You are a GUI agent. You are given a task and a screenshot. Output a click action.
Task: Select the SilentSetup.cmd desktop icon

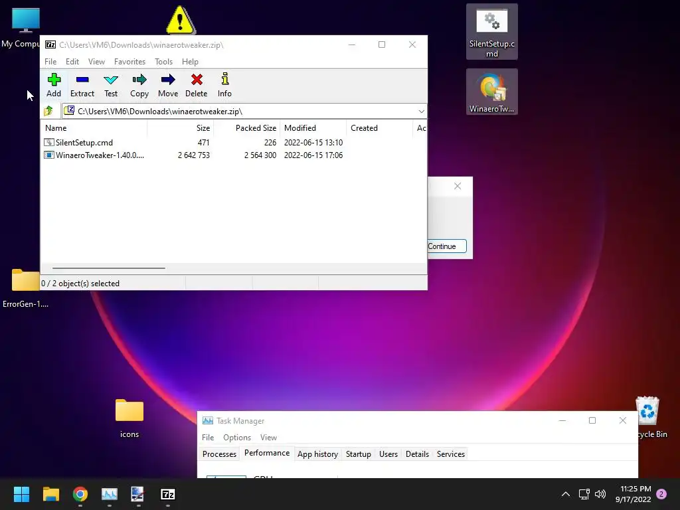[x=492, y=32]
